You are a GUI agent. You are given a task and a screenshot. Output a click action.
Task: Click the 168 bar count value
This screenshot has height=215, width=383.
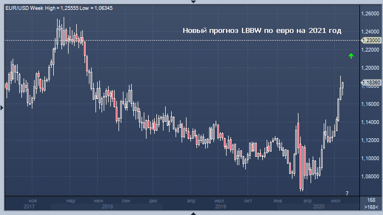[x=371, y=200]
